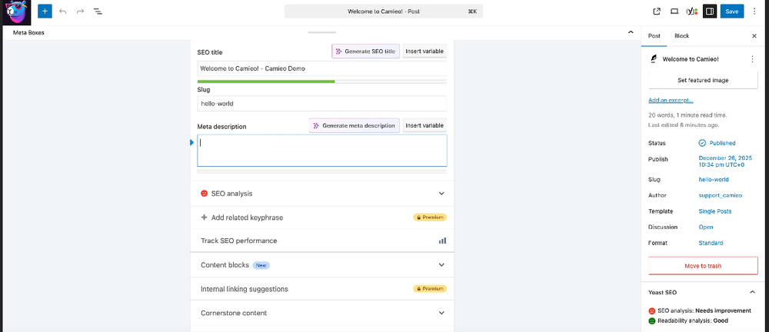
Task: Click the Last edited 8 minutes ago text
Action: 684,125
